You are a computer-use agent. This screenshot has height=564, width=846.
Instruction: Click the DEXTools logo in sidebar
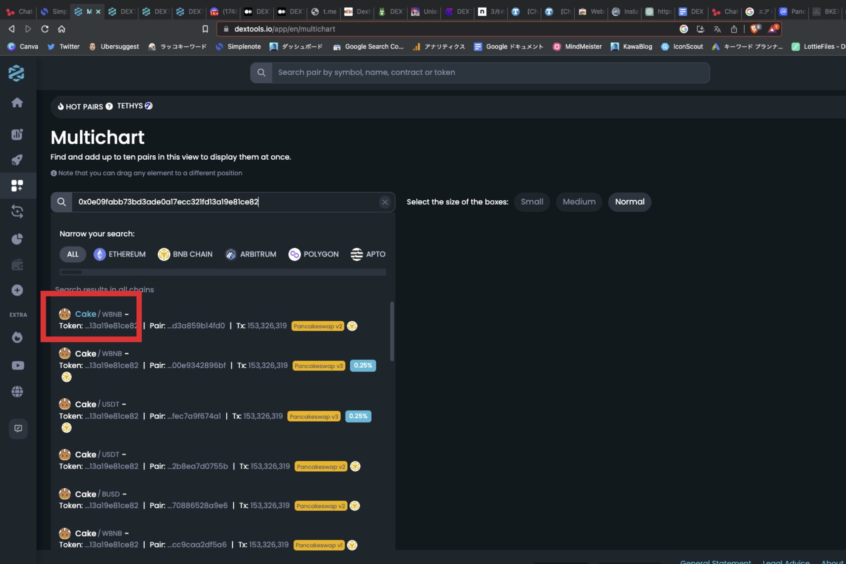pos(16,73)
